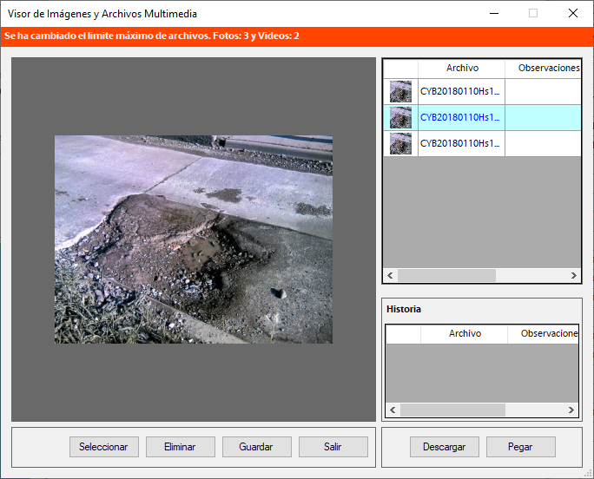Screen dimensions: 594x479
Task: Maximize the Visor de Imágenes window
Action: pyautogui.click(x=533, y=13)
